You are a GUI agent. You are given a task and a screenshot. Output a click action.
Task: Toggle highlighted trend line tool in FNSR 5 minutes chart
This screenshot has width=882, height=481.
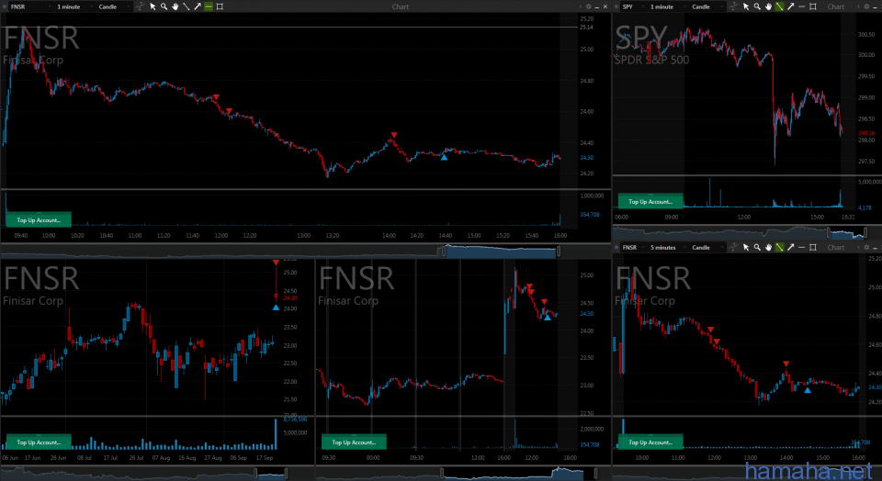point(779,247)
